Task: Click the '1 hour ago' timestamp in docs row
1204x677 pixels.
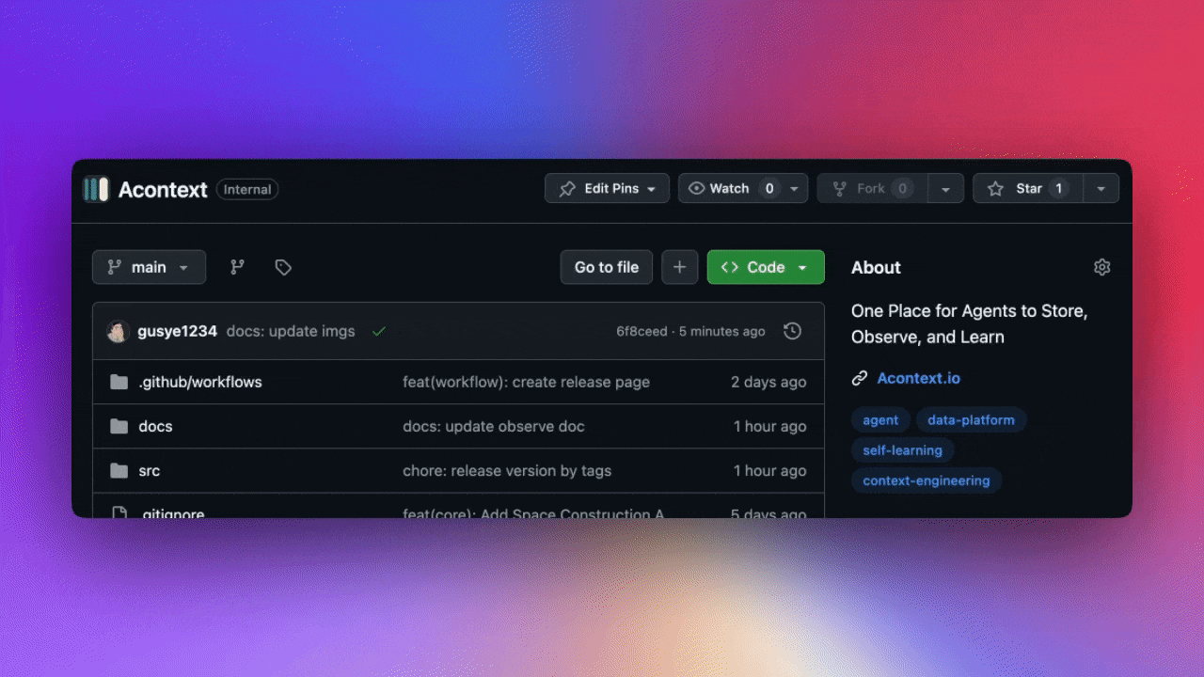Action: pyautogui.click(x=769, y=426)
